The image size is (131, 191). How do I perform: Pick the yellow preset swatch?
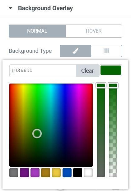pos(56,173)
